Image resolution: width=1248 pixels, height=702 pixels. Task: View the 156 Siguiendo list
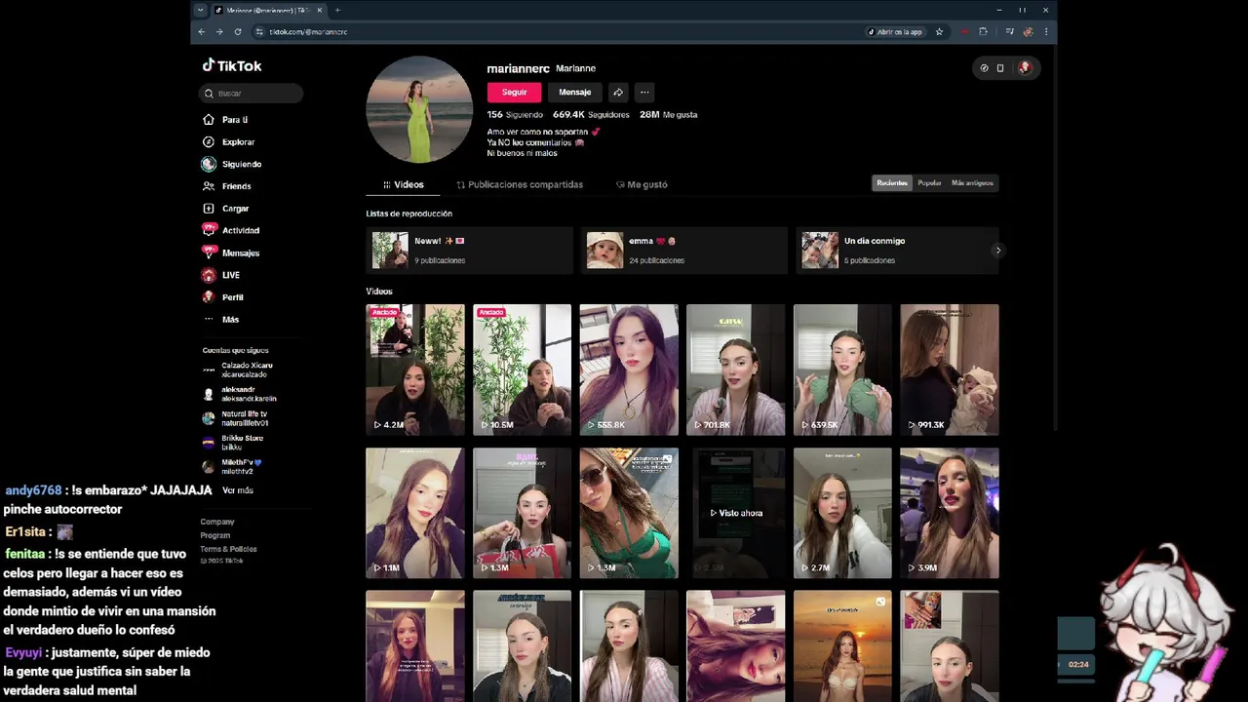pos(515,114)
